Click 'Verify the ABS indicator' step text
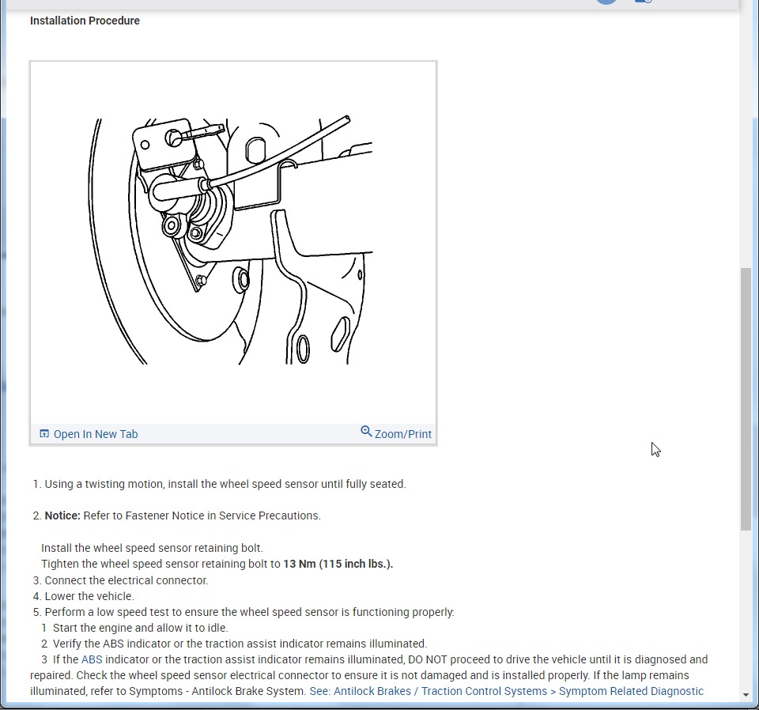 tap(240, 644)
